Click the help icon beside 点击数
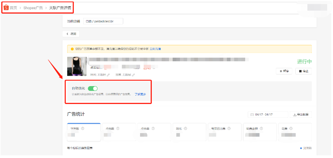Screen dimensions: 333x158 [118, 129]
